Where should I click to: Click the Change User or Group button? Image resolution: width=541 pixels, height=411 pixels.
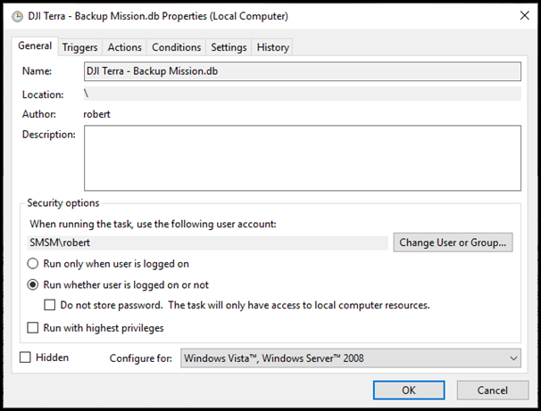click(453, 242)
